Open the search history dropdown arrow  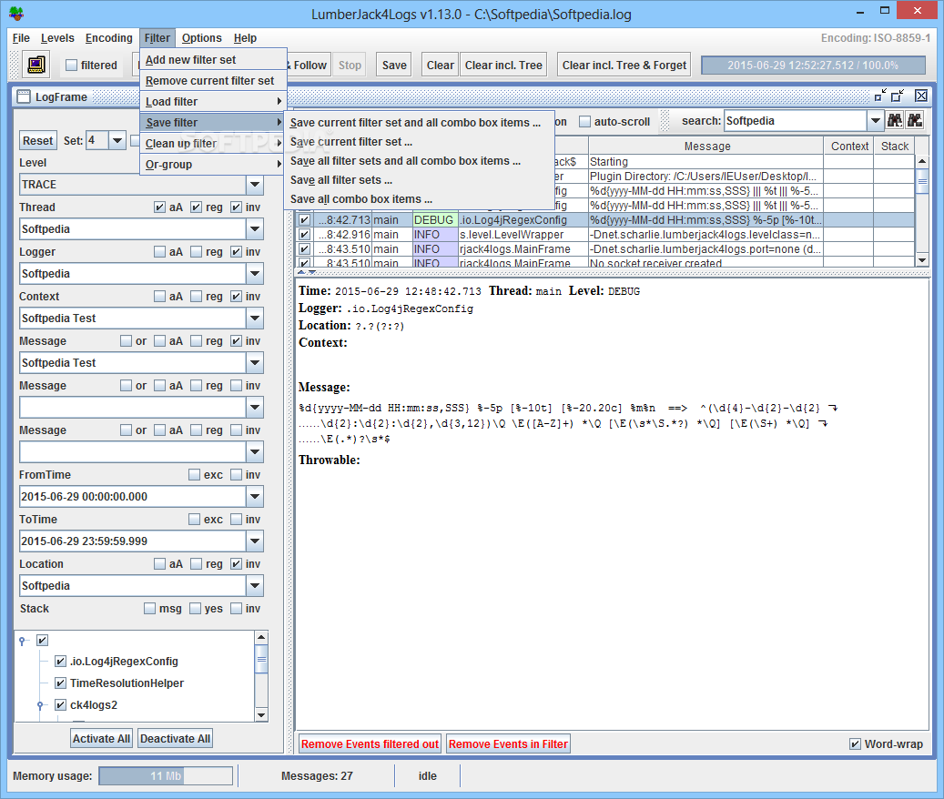tap(875, 121)
